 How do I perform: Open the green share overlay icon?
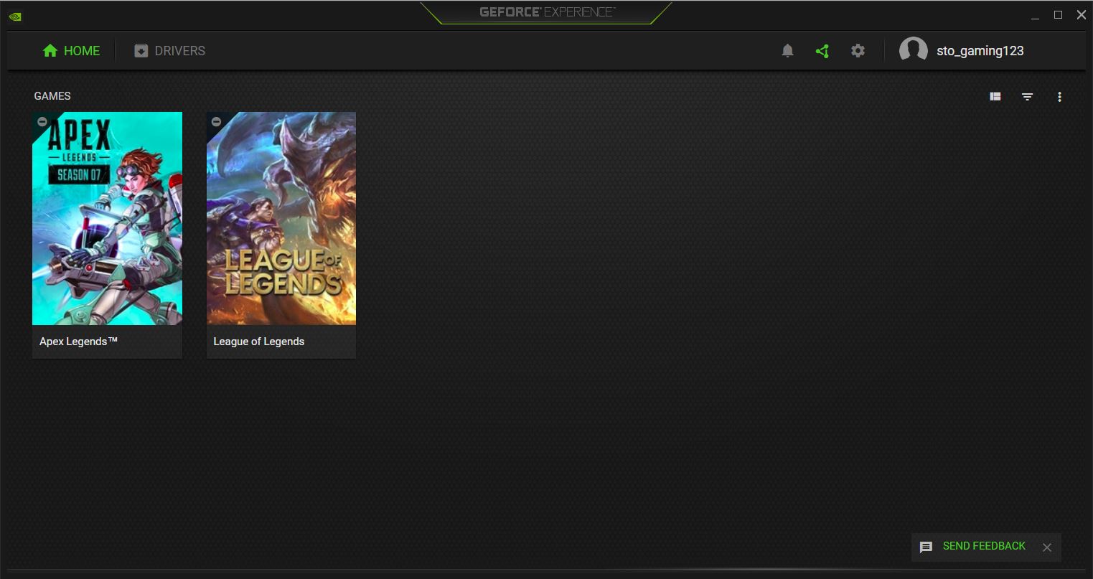pos(822,51)
